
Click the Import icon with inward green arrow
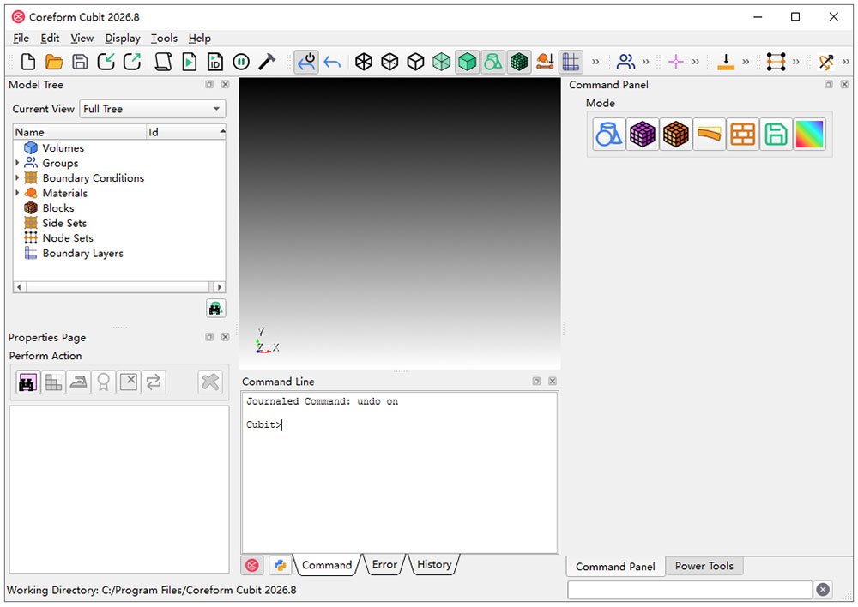(106, 62)
